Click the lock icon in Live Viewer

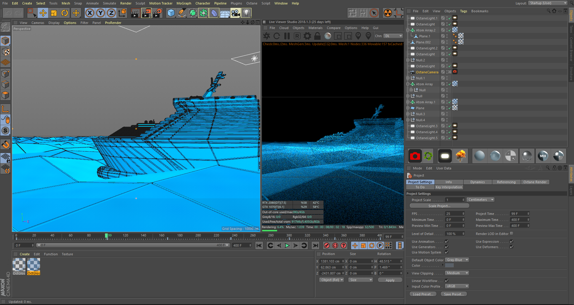(x=318, y=36)
